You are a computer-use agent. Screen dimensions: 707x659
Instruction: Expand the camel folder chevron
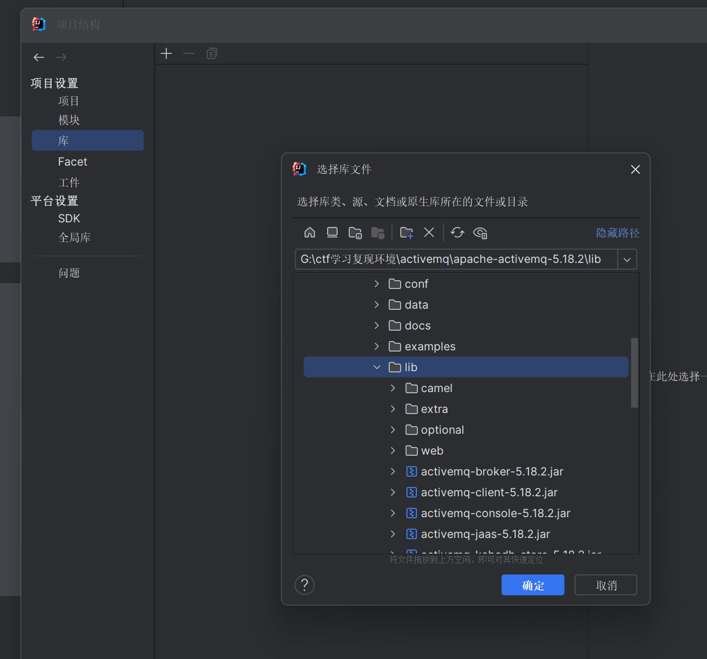pyautogui.click(x=393, y=388)
